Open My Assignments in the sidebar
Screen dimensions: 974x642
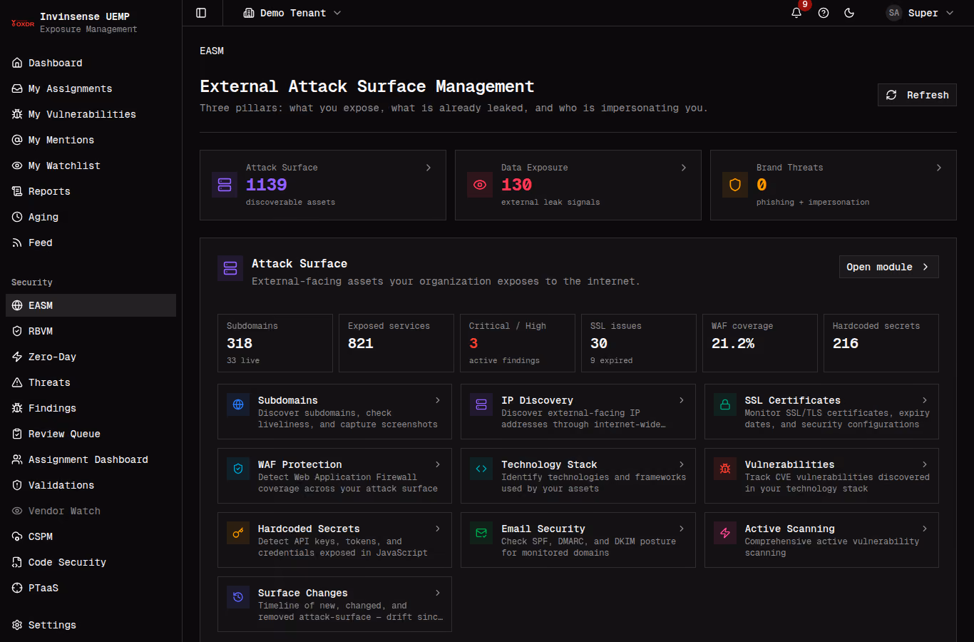91,88
